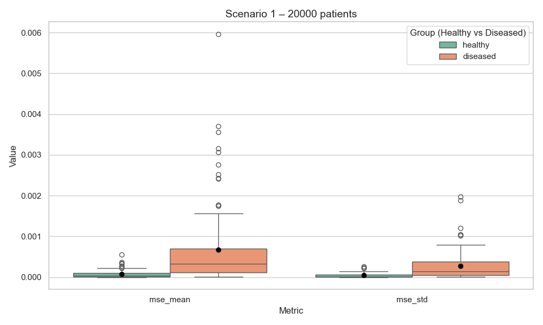The height and width of the screenshot is (325, 543).
Task: Click the black mean dot on healthy mse_mean
Action: [x=122, y=274]
